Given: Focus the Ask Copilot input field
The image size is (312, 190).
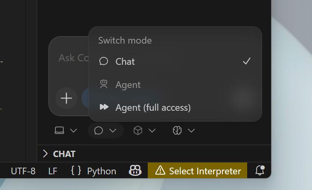Looking at the screenshot, I should 71,58.
